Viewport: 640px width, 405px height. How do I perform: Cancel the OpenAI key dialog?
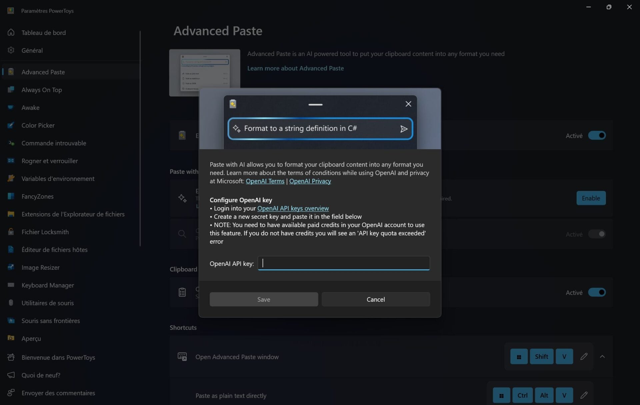click(x=376, y=299)
